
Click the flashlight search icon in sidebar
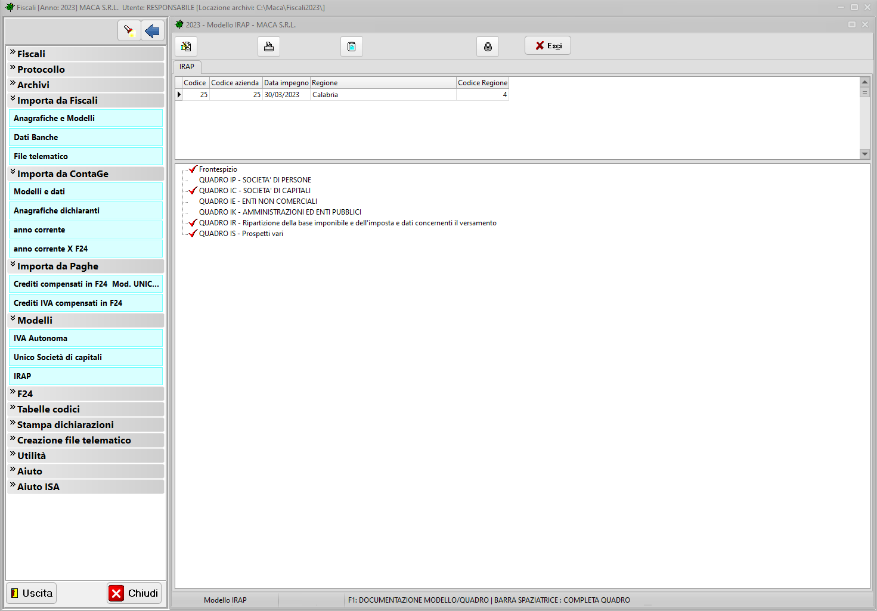click(x=129, y=30)
